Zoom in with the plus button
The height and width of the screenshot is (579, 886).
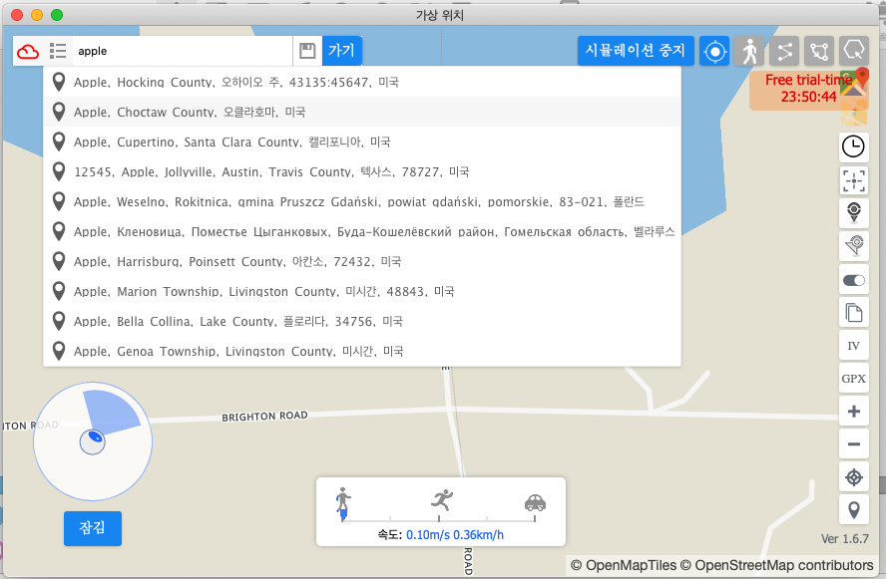[853, 412]
